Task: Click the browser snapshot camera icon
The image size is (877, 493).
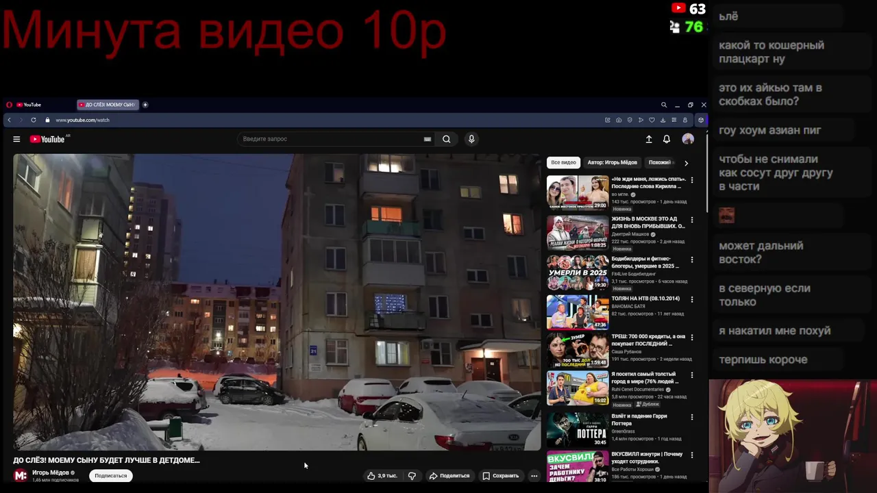Action: [x=619, y=120]
